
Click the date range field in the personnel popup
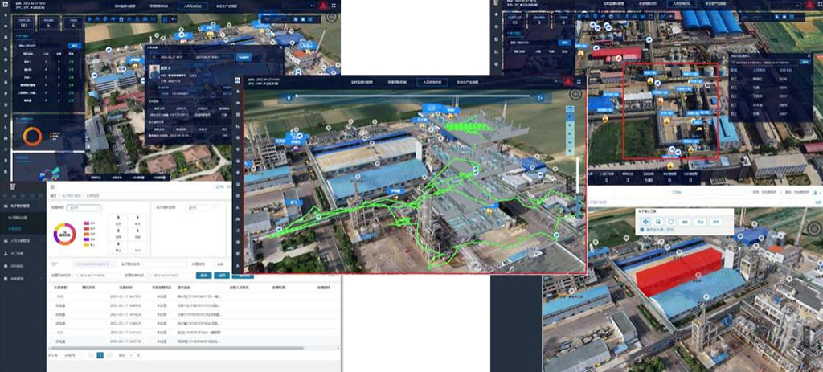pyautogui.click(x=192, y=57)
